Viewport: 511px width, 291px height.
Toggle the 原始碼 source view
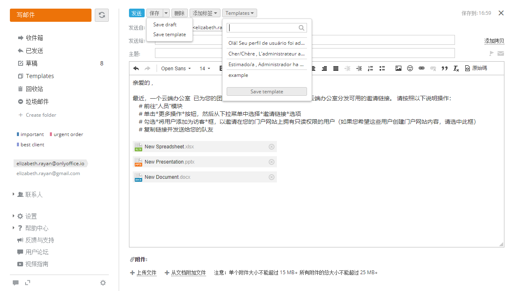[x=476, y=69]
